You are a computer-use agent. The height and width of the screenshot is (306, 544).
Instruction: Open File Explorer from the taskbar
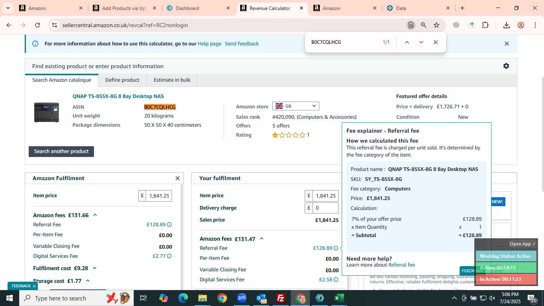click(202, 298)
